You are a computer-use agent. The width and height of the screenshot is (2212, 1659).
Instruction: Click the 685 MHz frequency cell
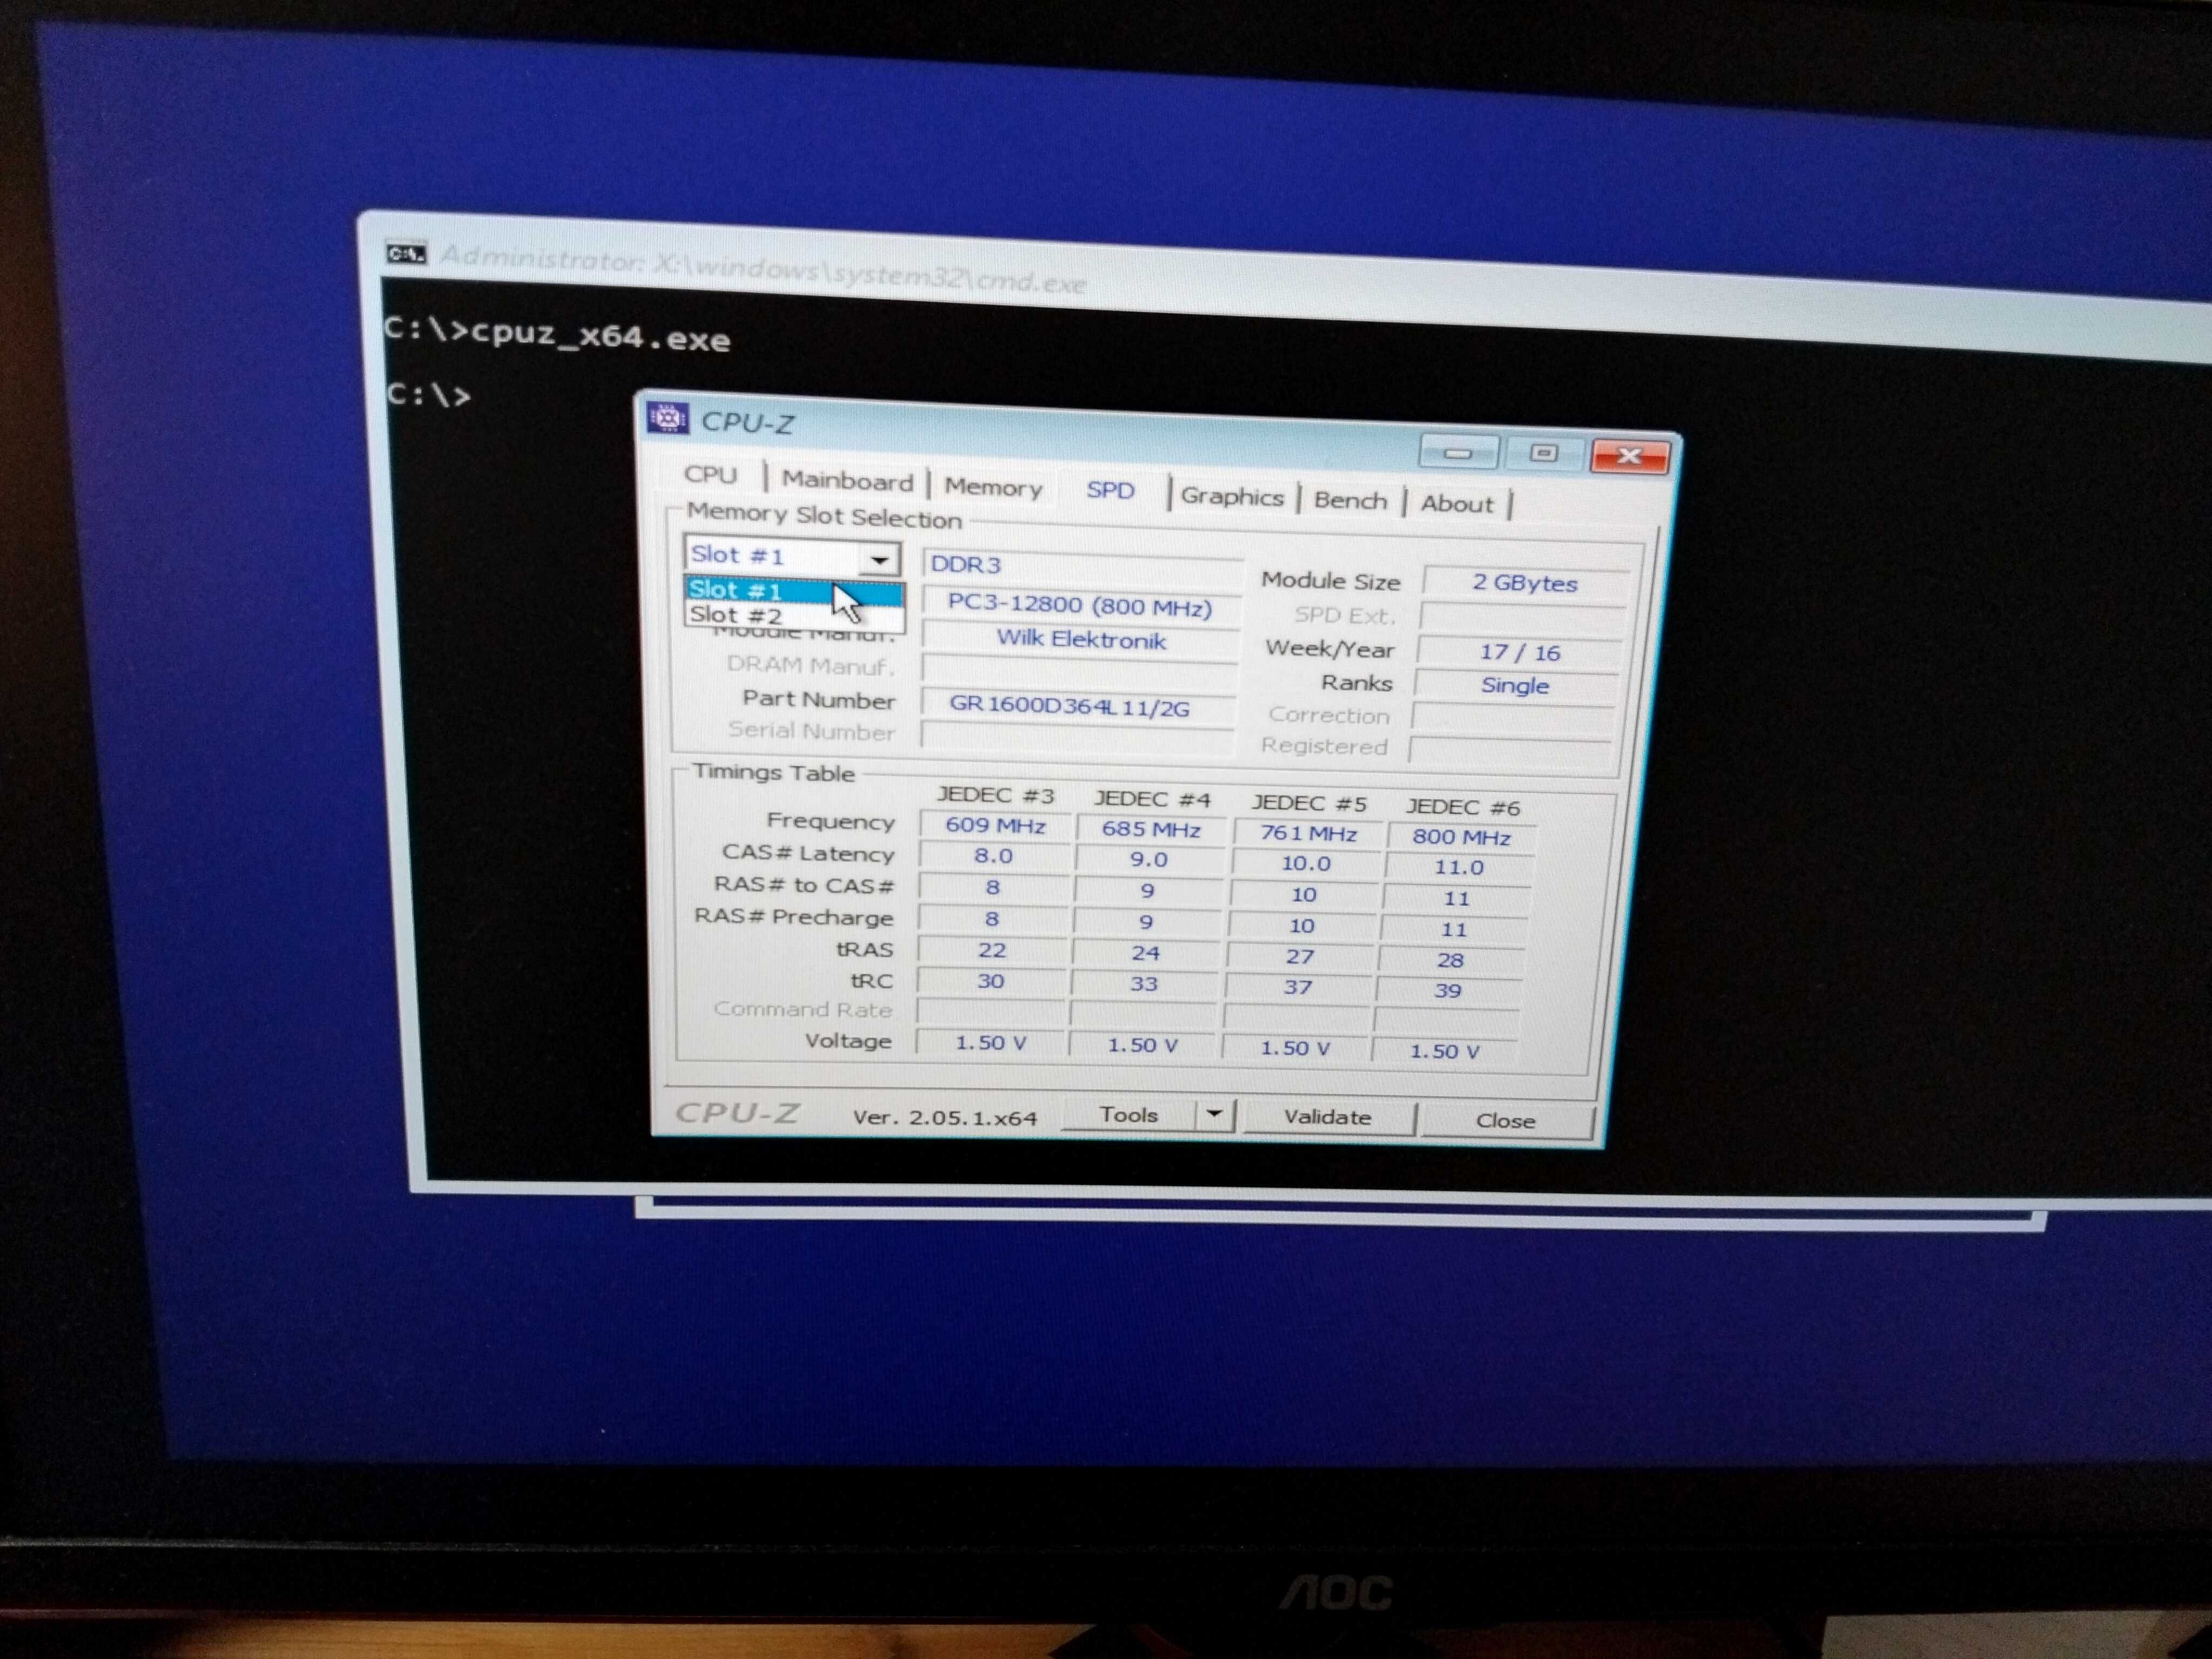click(1151, 830)
